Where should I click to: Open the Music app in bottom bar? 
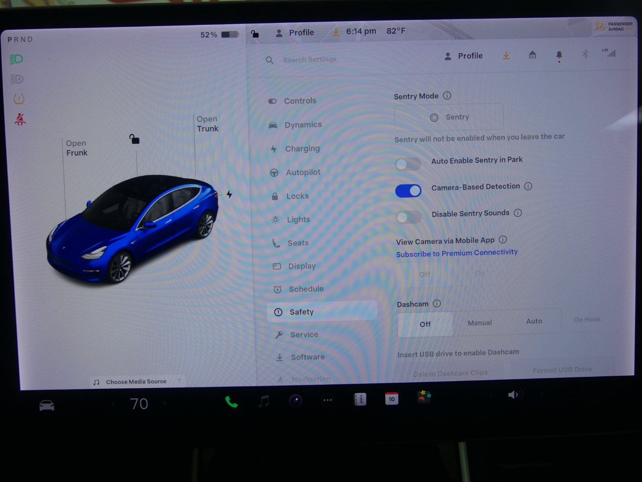264,401
